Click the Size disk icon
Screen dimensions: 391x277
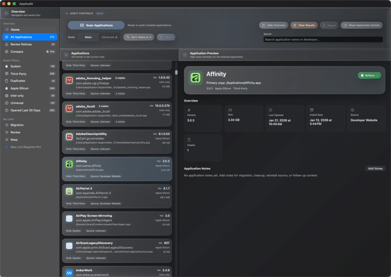(230, 110)
